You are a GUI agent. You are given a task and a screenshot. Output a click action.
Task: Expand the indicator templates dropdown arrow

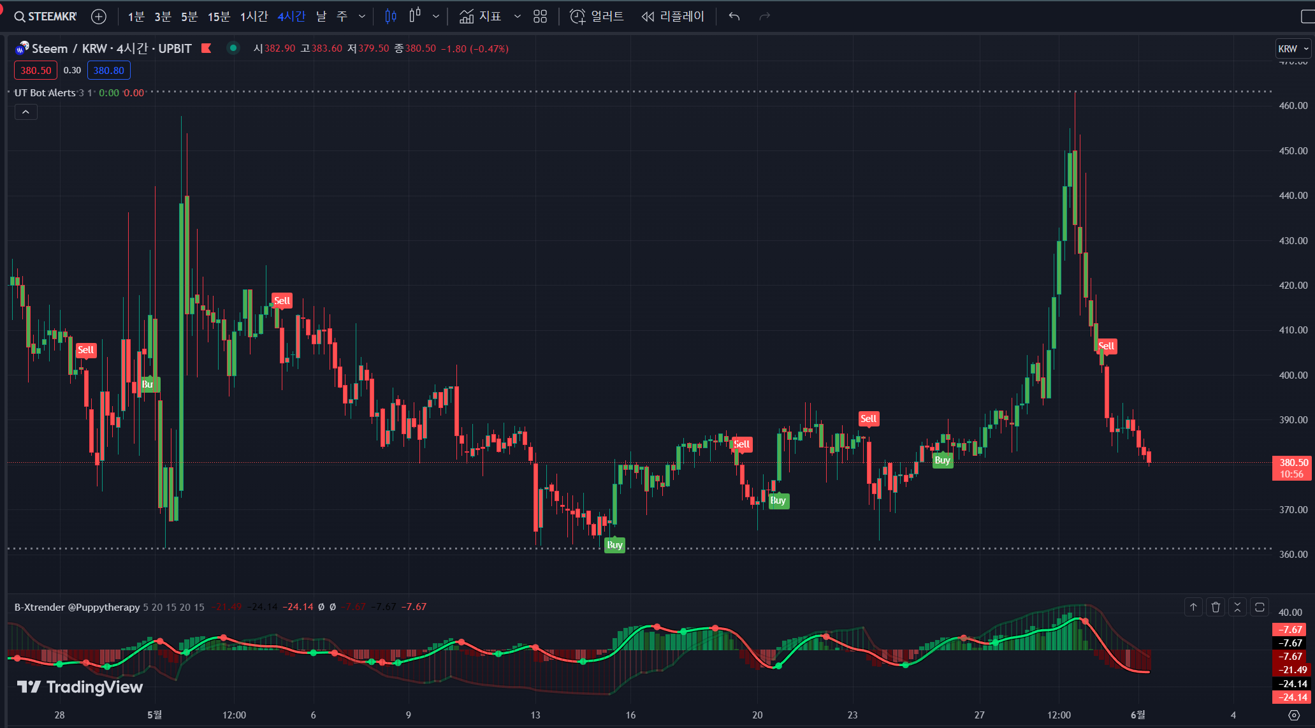518,17
